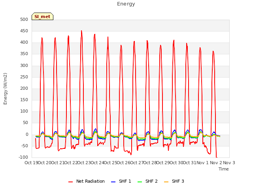Viewport: 253px width, 189px height.
Task: Click the 500 y-axis tick label
Action: pyautogui.click(x=24, y=20)
